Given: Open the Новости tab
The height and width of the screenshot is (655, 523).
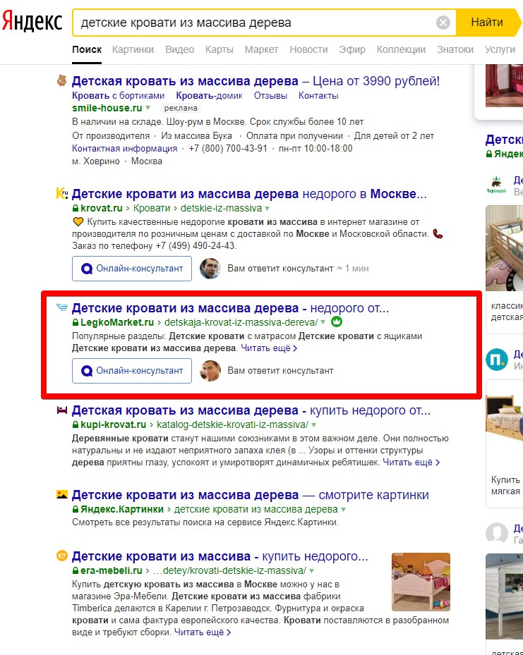Looking at the screenshot, I should [308, 49].
